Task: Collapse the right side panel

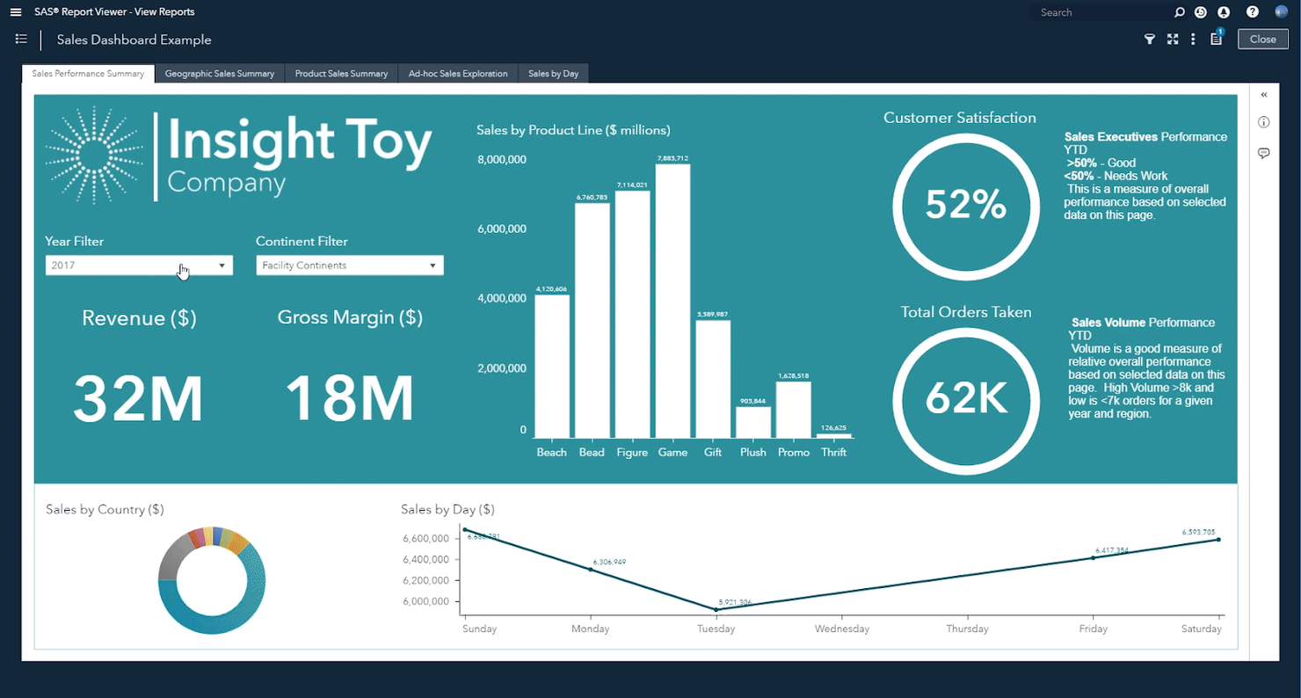Action: pos(1263,94)
